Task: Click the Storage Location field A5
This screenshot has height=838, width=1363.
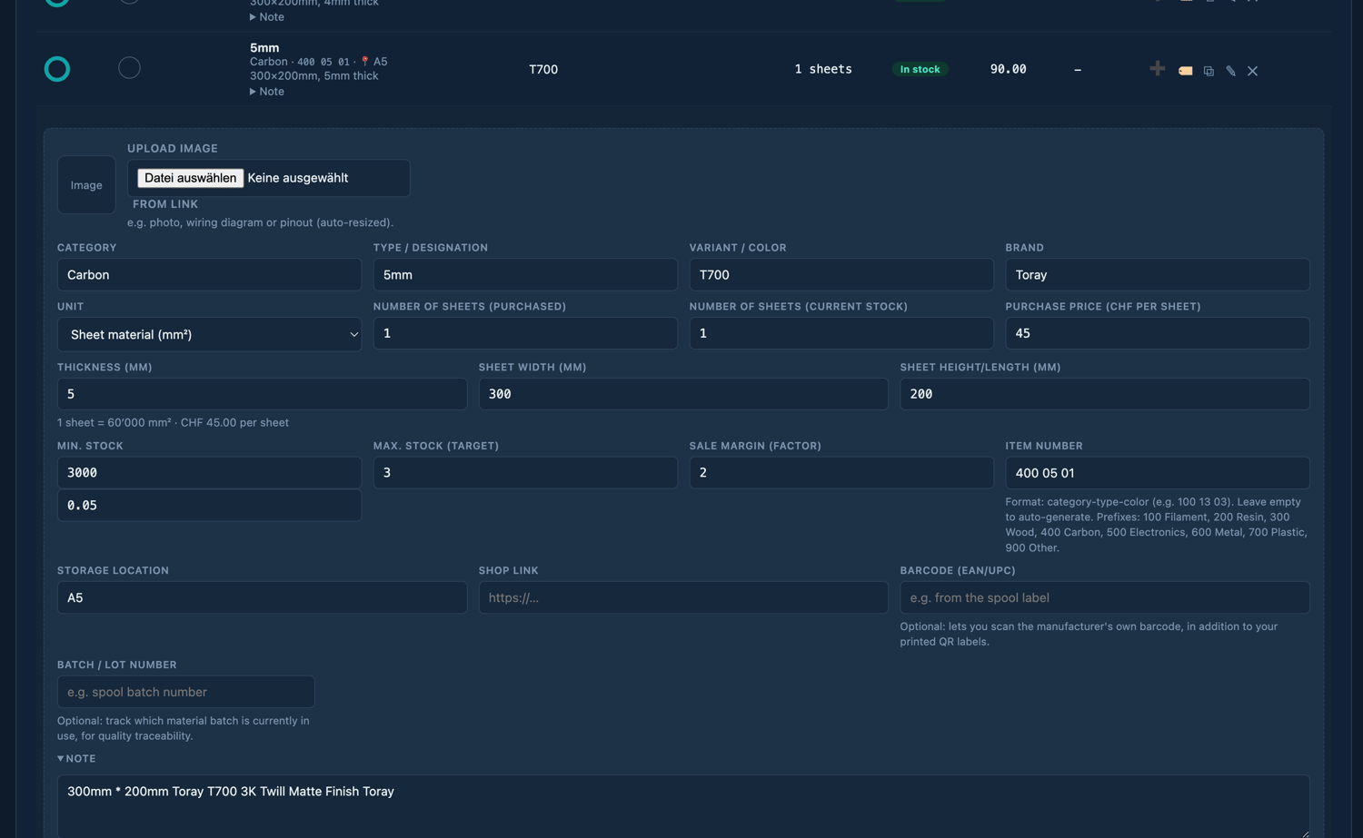Action: click(262, 597)
